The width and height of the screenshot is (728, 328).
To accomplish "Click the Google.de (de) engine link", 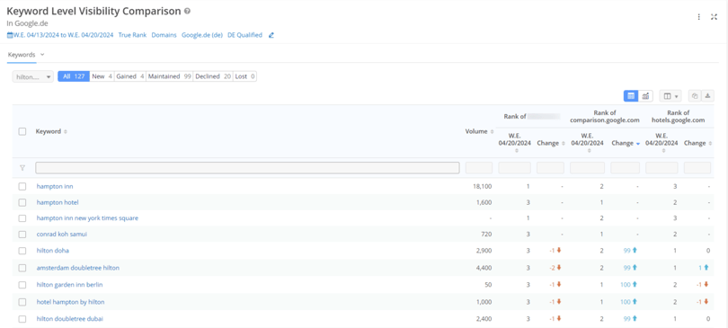I will (x=202, y=35).
